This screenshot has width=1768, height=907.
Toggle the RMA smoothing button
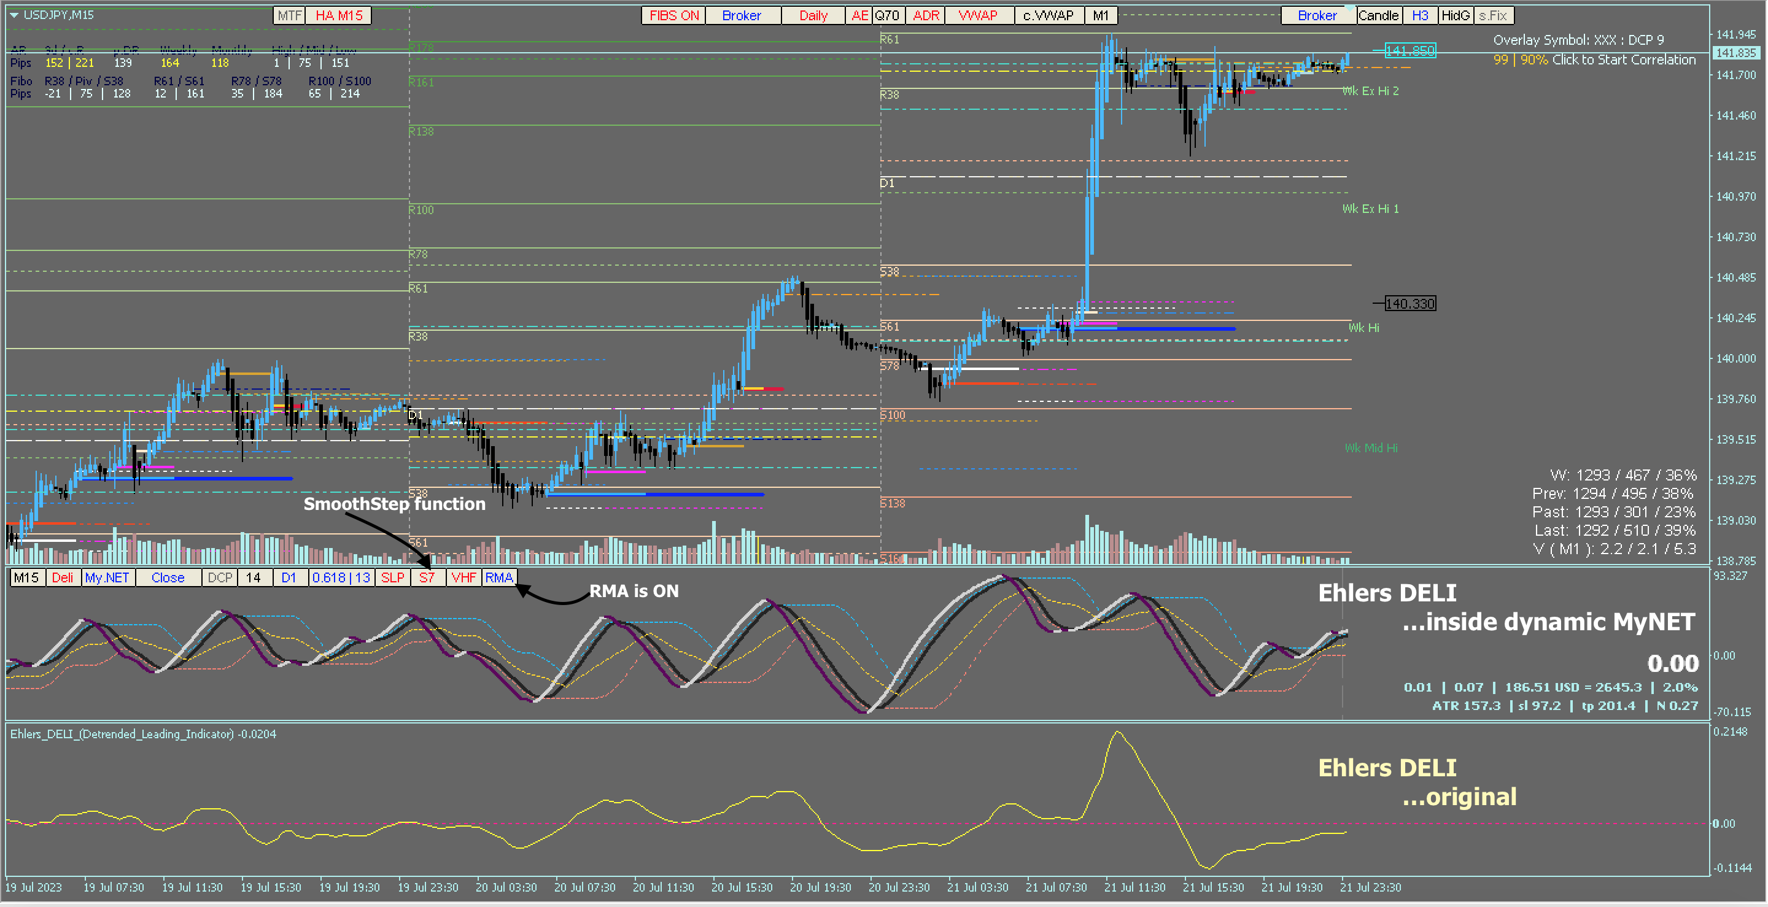tap(499, 577)
